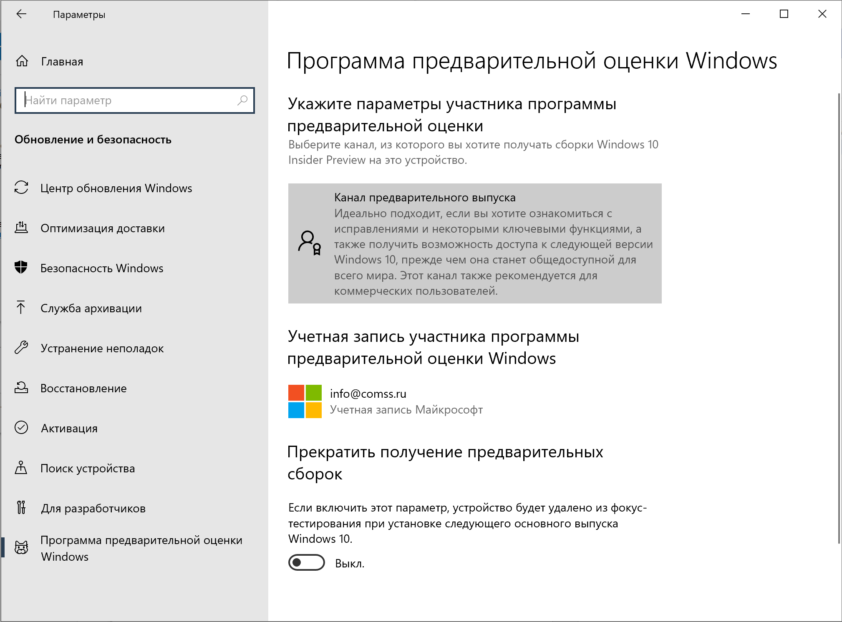
Task: Open Центр обновления Windows section
Action: pos(116,188)
